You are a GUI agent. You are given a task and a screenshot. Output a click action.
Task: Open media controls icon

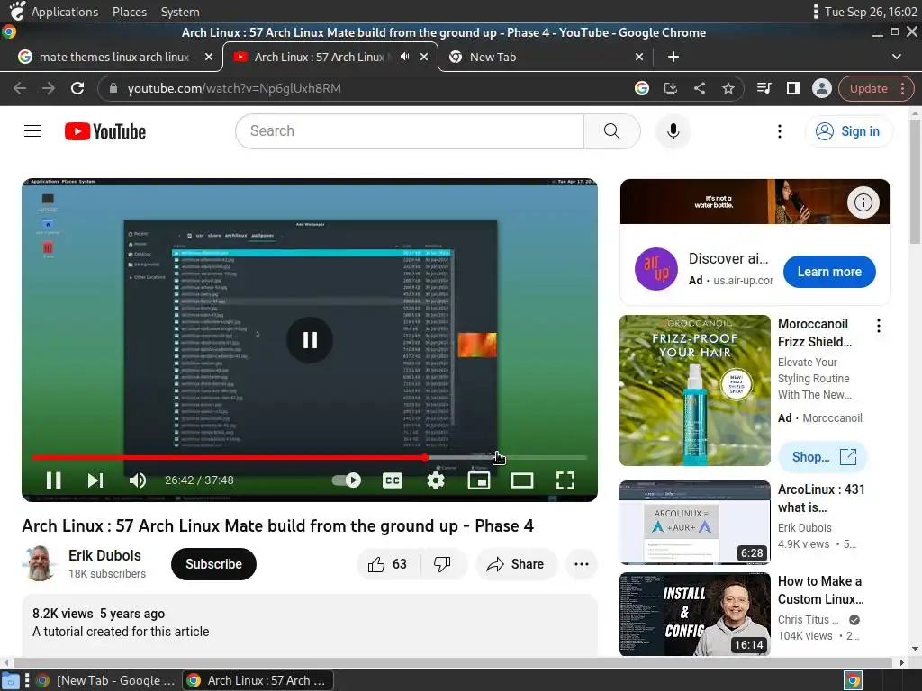pos(764,88)
